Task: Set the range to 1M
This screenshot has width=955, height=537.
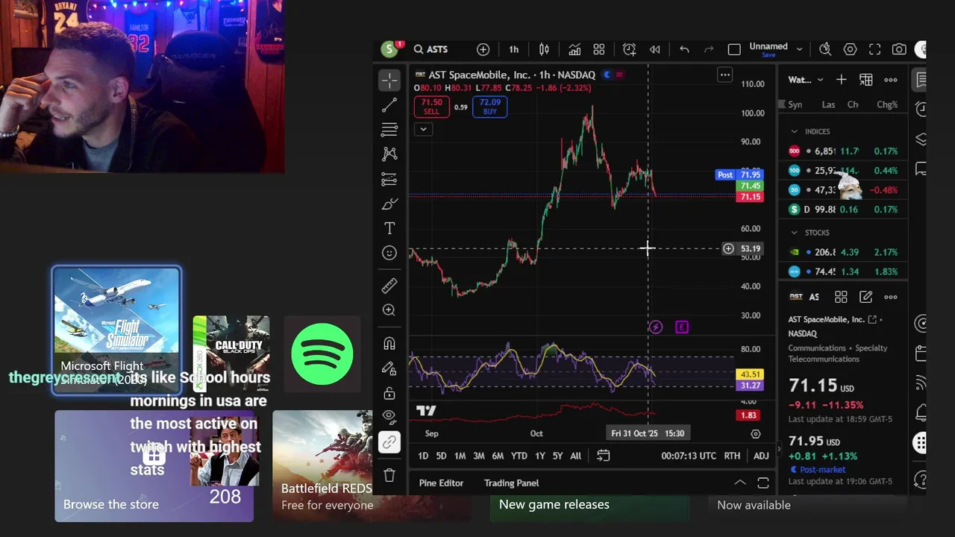Action: (460, 456)
